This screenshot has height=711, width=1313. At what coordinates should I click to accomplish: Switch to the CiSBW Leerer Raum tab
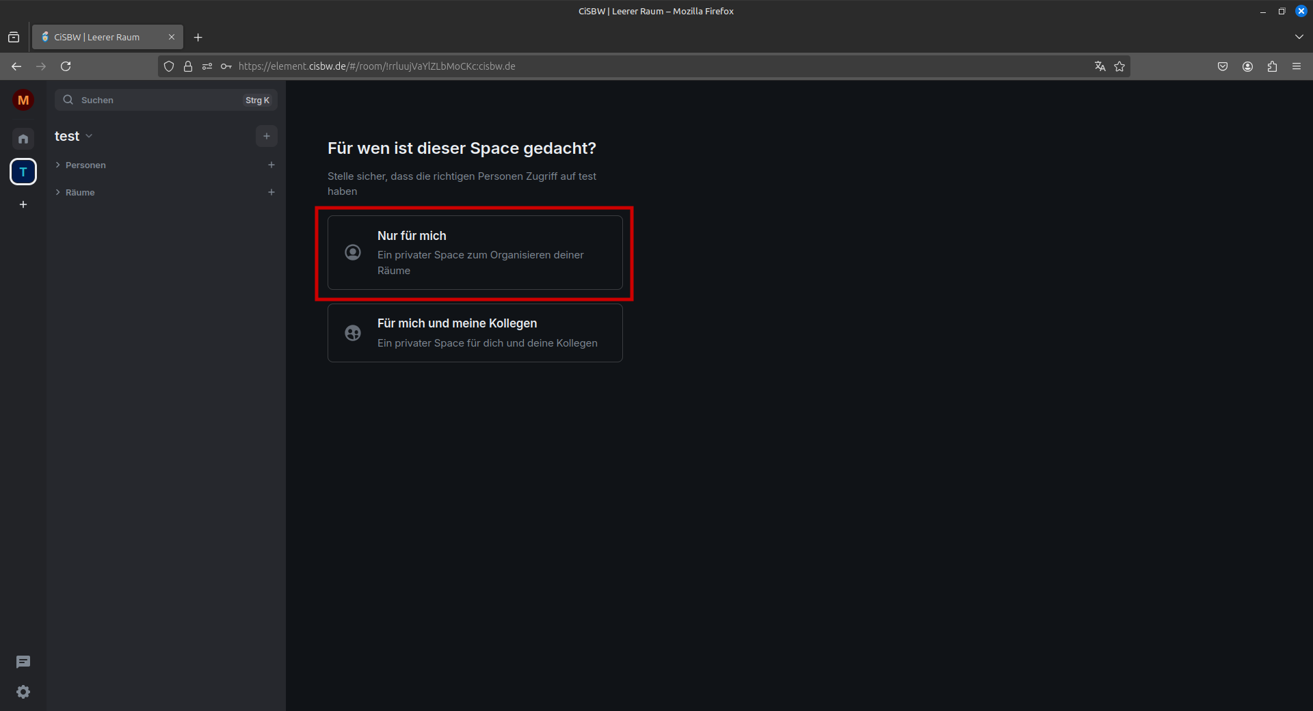103,37
